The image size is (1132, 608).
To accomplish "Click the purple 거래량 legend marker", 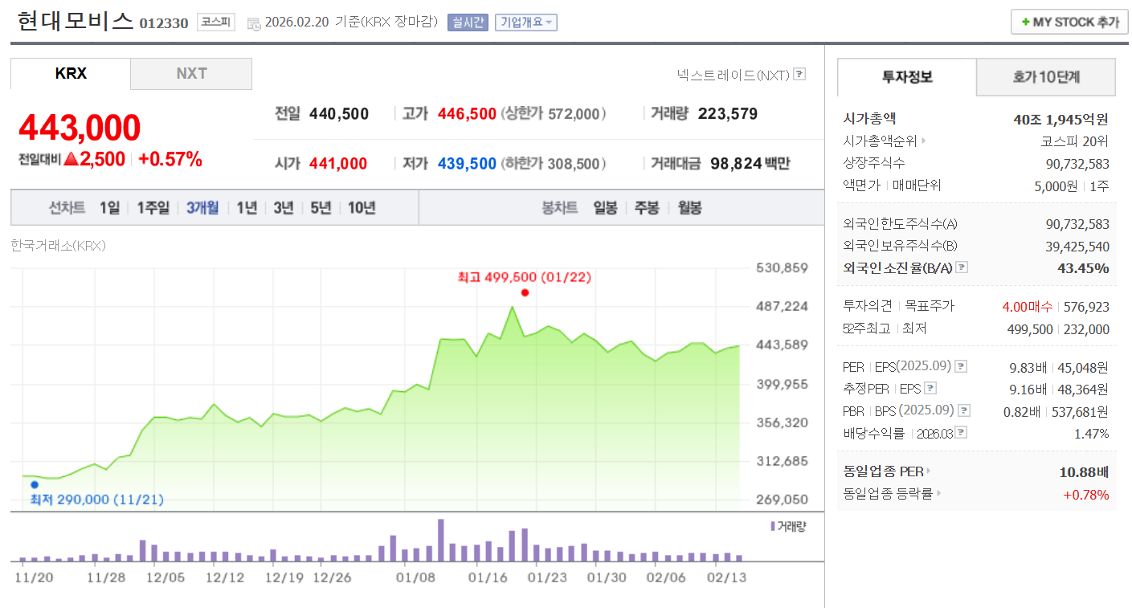I will coord(773,526).
